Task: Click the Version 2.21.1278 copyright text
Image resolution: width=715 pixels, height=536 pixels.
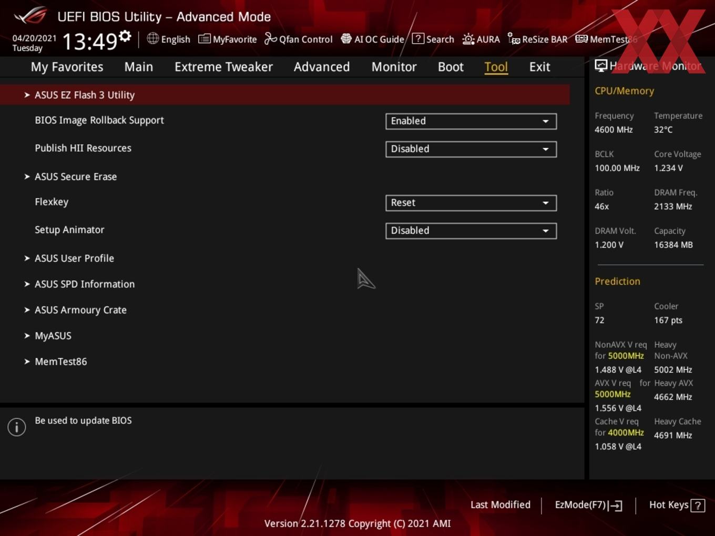Action: (357, 523)
